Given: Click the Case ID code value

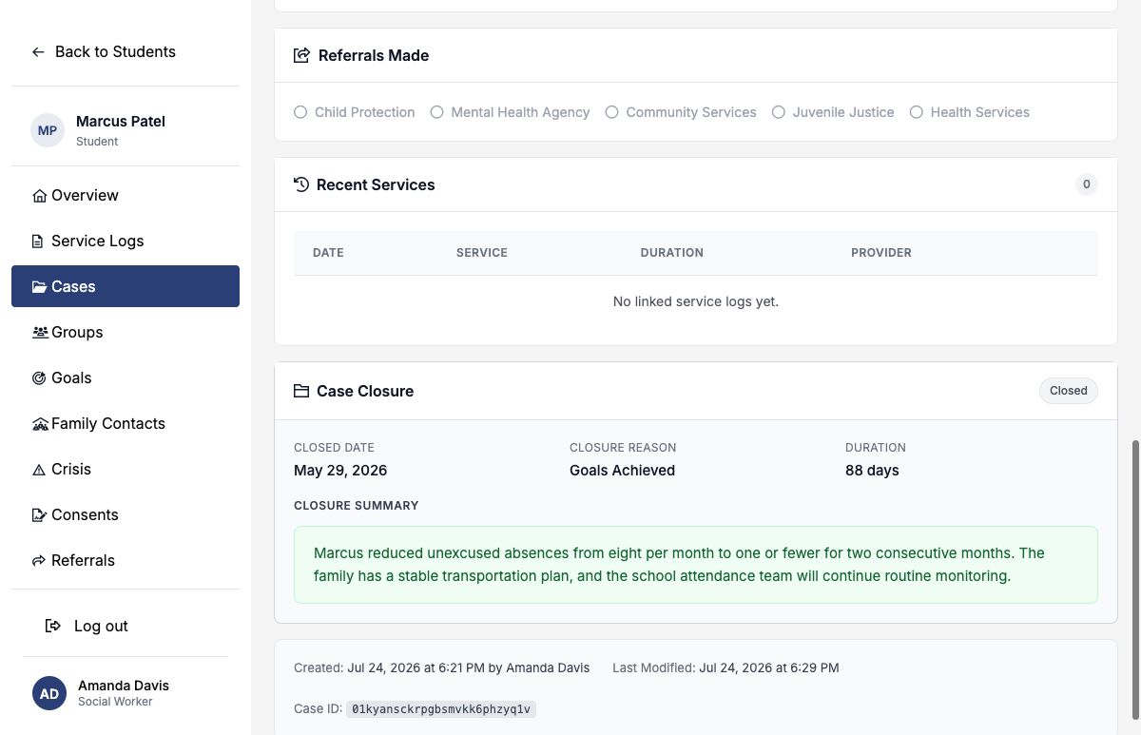Looking at the screenshot, I should tap(441, 709).
